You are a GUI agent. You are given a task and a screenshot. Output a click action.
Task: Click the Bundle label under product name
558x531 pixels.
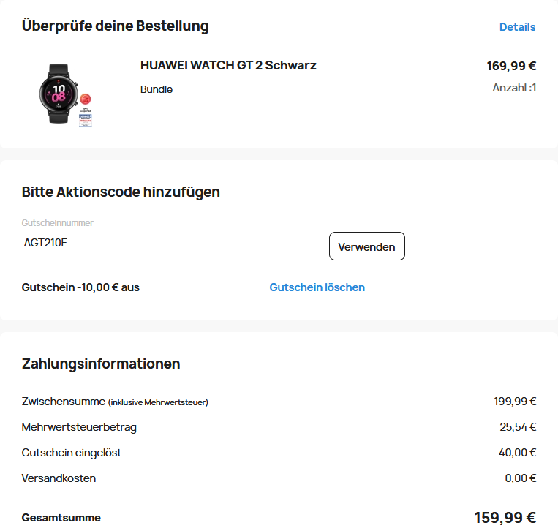(157, 89)
